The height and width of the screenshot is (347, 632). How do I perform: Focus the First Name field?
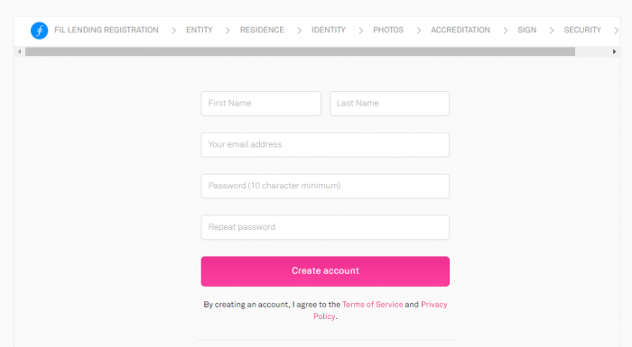tap(261, 104)
